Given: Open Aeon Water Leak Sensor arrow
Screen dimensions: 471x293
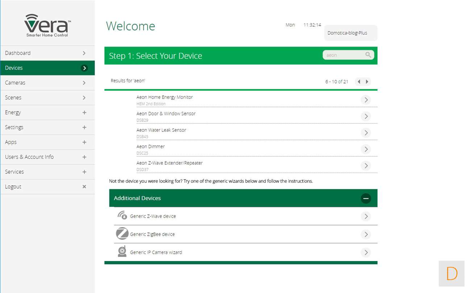Looking at the screenshot, I should (366, 133).
